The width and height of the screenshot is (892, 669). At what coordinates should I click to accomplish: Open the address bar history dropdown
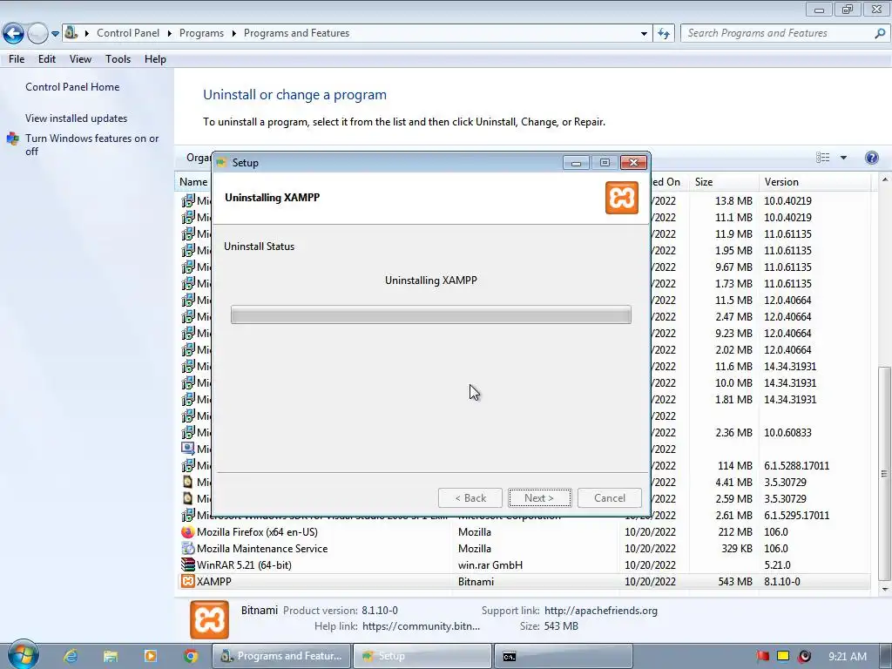coord(644,34)
